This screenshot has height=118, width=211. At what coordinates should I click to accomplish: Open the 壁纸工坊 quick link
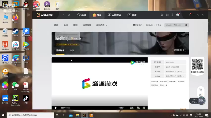pyautogui.click(x=137, y=25)
